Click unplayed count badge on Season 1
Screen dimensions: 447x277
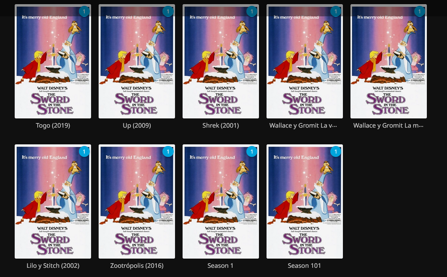tap(252, 151)
